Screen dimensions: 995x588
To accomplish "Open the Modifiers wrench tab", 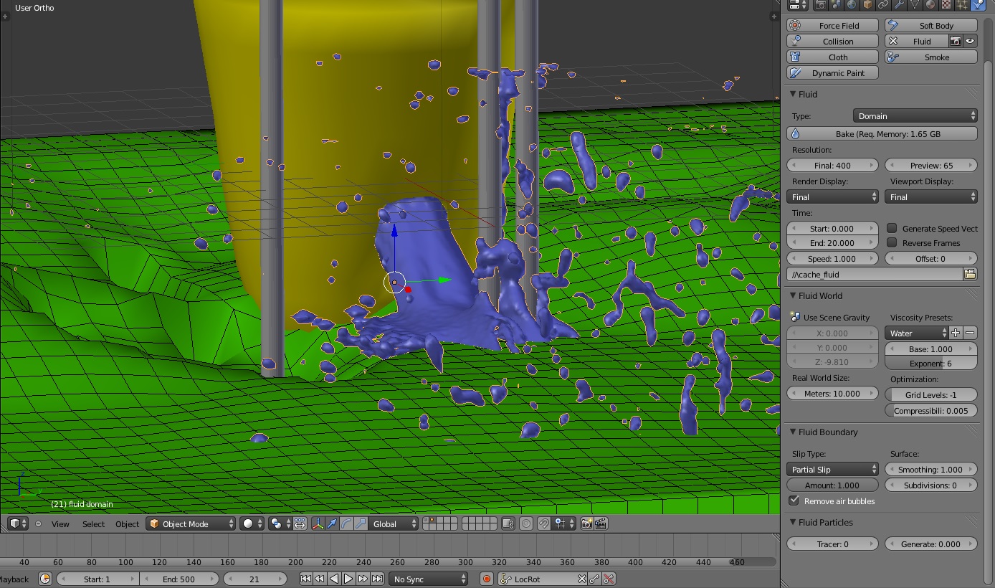I will (900, 5).
